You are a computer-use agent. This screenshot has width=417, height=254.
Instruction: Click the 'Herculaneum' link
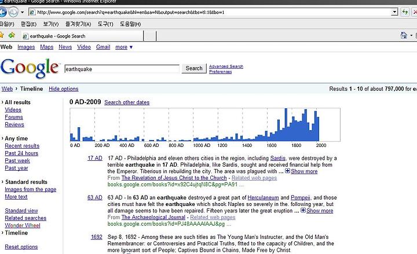264,198
